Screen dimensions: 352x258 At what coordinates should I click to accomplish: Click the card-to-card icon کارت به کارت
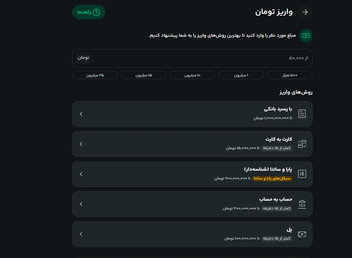tap(302, 144)
